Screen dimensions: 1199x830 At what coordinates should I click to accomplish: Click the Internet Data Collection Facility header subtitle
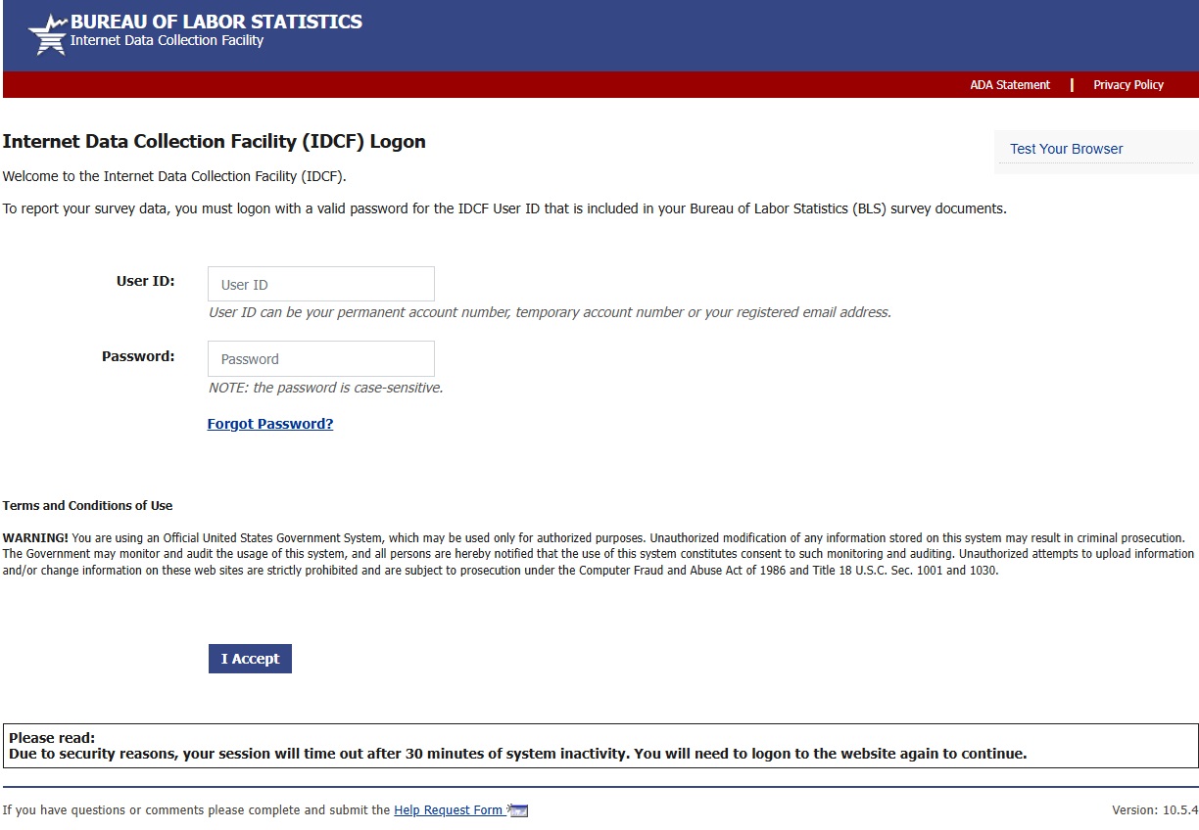coord(167,41)
